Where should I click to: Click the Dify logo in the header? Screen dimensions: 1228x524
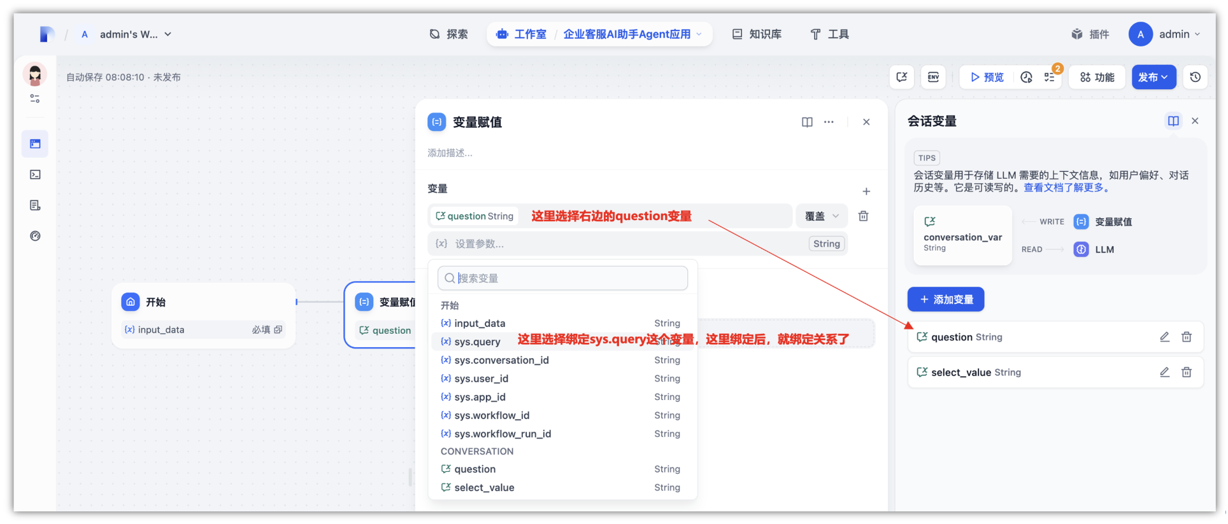46,34
